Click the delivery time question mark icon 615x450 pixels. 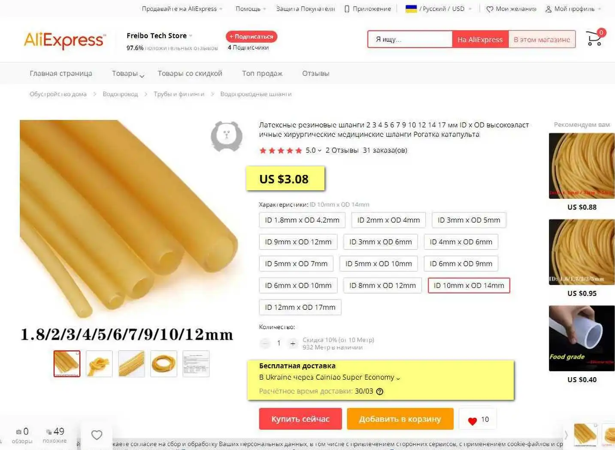click(x=379, y=391)
